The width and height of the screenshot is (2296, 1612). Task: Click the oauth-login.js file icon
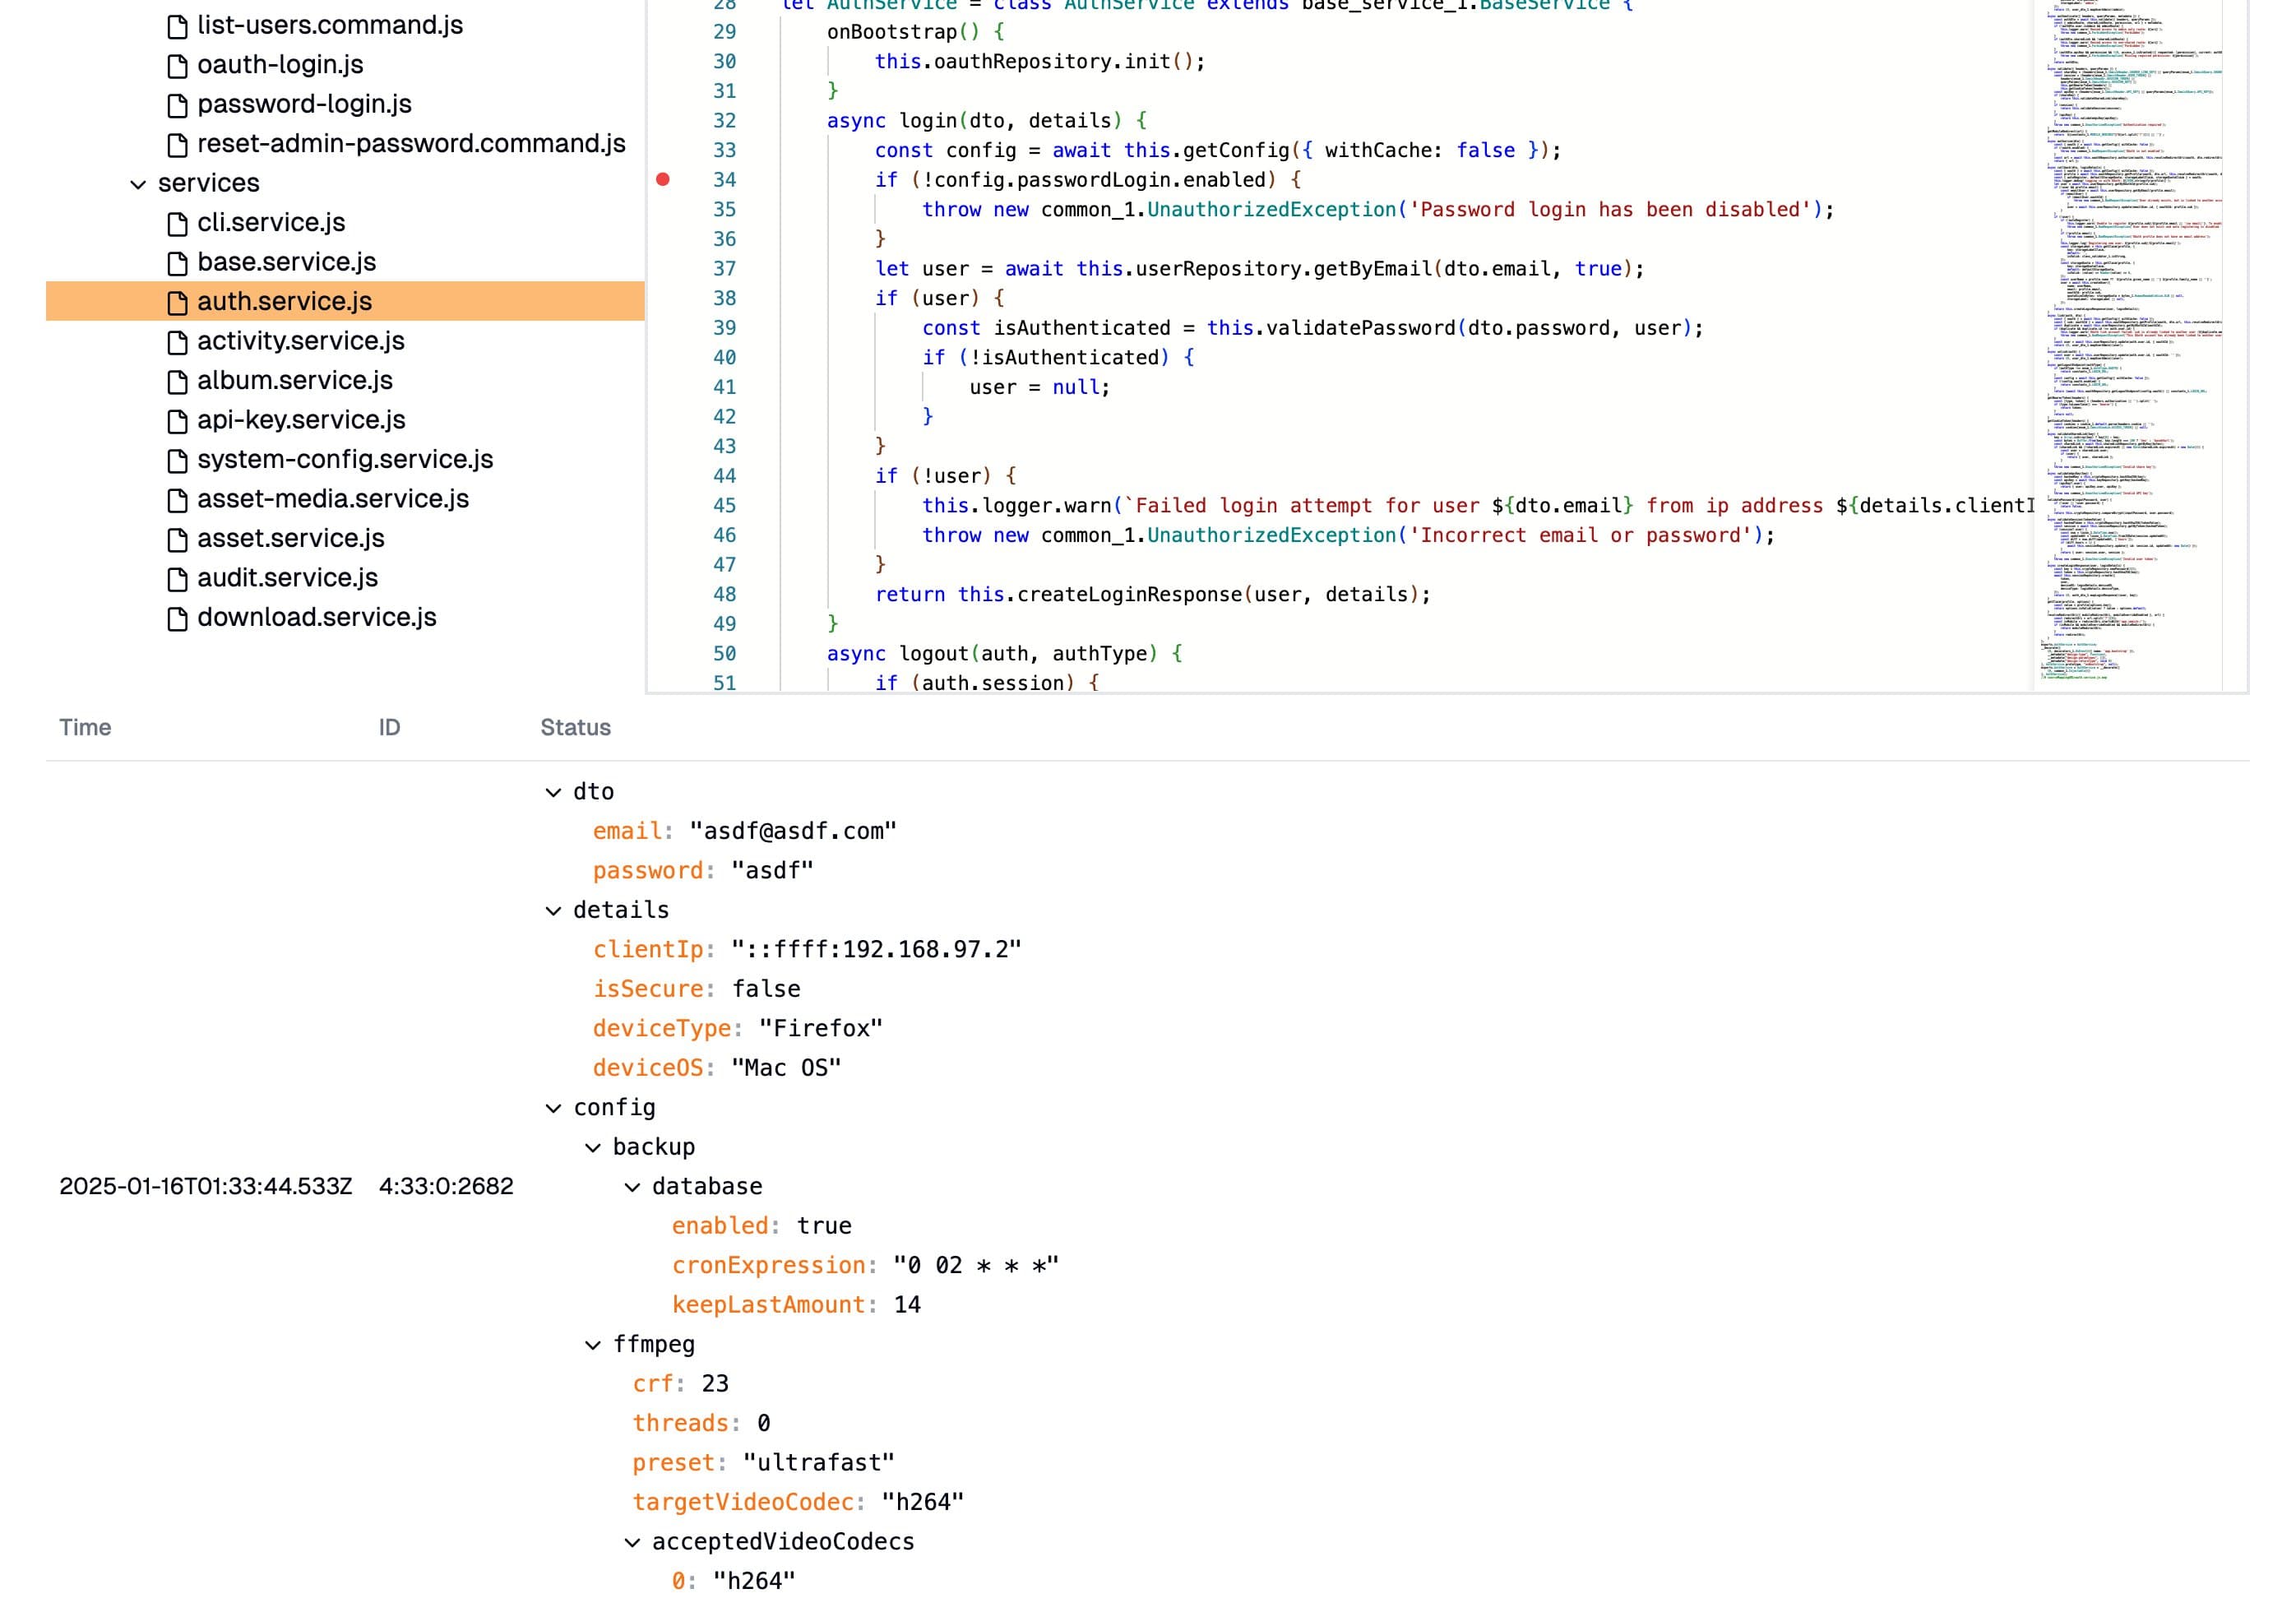pos(177,66)
